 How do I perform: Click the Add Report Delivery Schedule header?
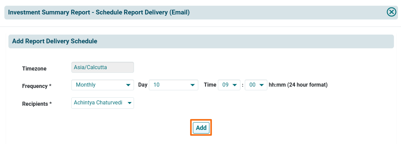click(x=55, y=41)
